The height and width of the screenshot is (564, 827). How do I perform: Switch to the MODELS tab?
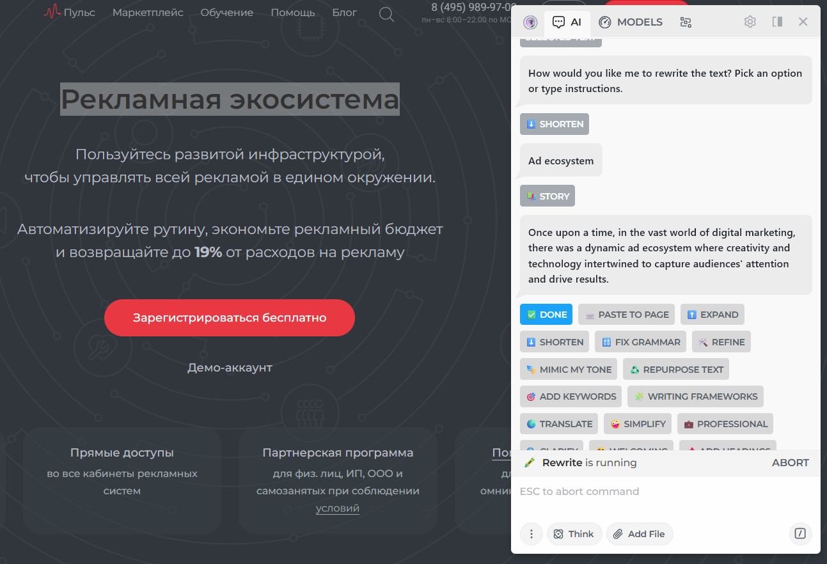[x=631, y=22]
